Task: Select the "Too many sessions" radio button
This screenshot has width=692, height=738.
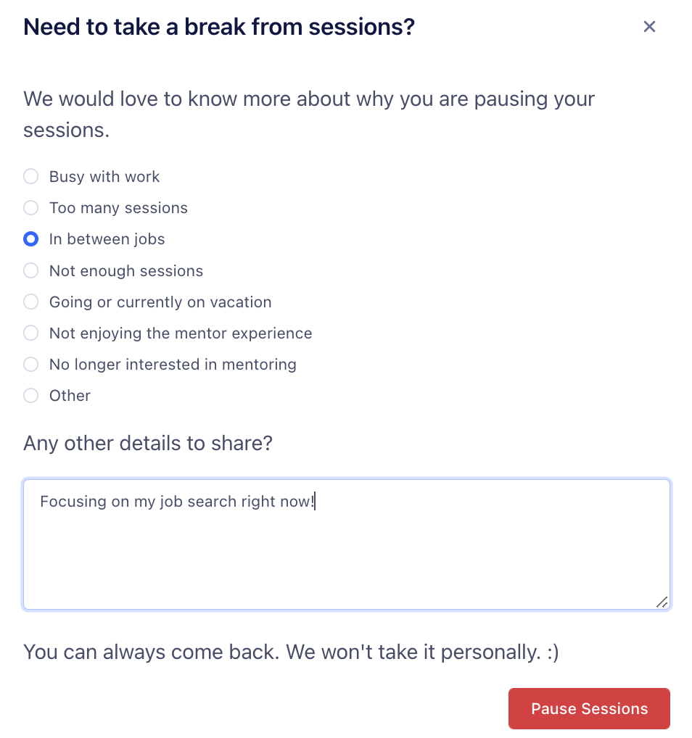Action: 30,207
